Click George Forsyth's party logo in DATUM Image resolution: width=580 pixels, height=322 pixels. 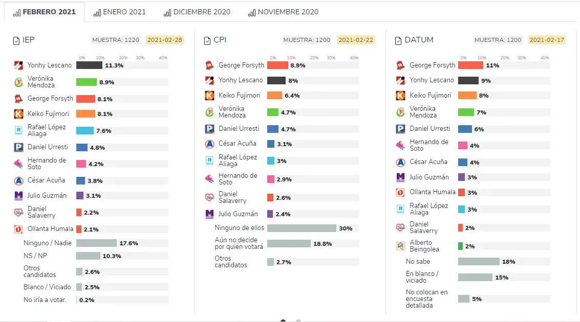pyautogui.click(x=400, y=65)
